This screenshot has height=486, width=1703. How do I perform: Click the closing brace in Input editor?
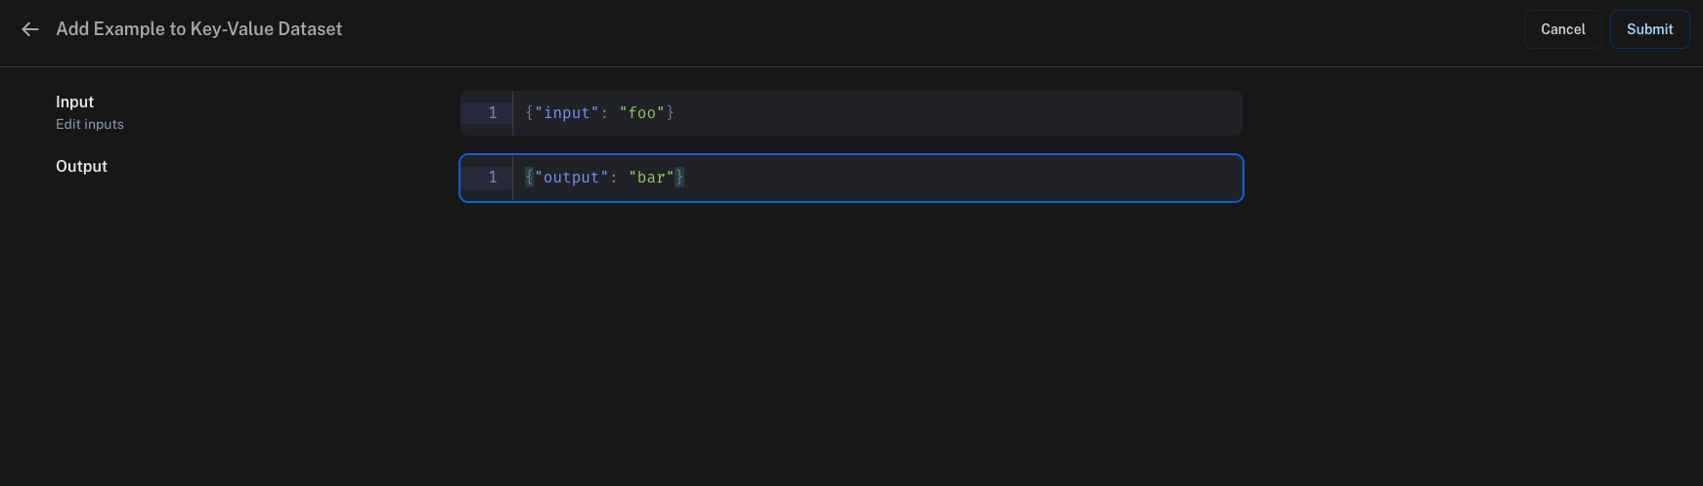point(670,113)
